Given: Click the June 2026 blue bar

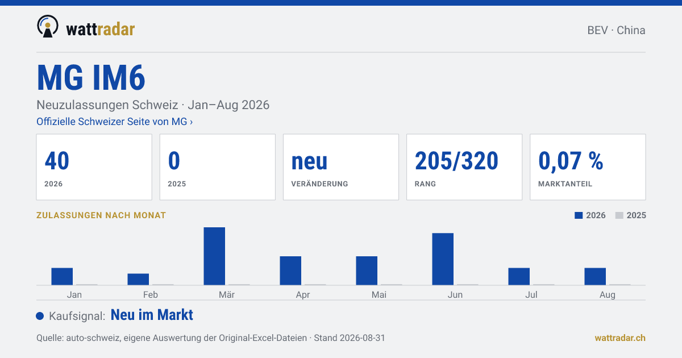Looking at the screenshot, I should (x=443, y=259).
